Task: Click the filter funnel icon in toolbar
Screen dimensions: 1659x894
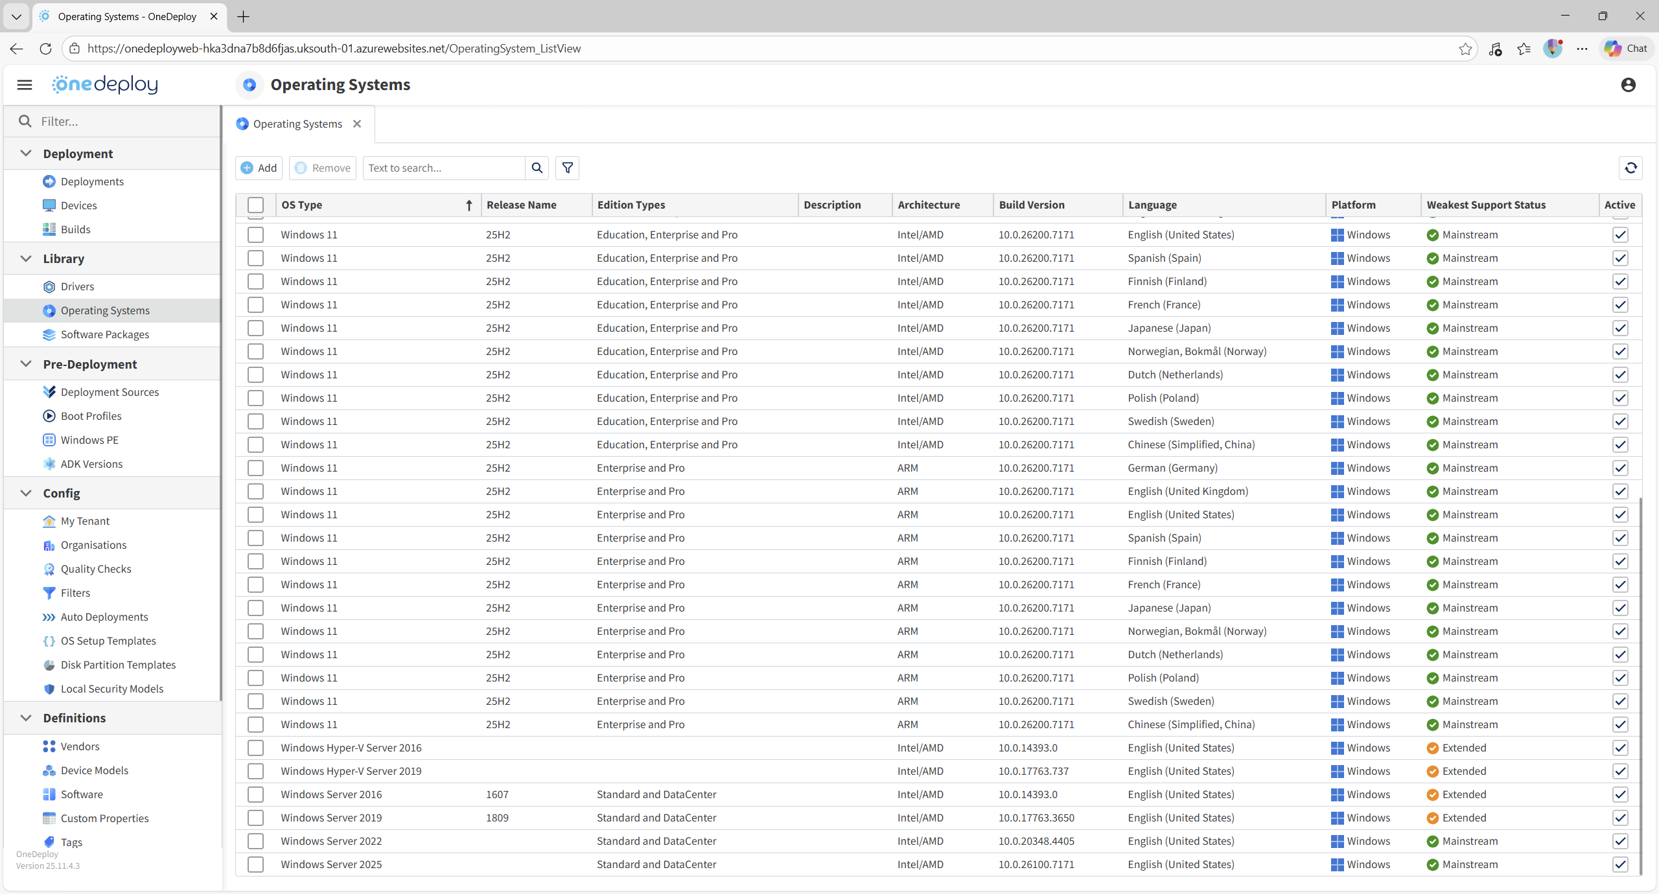Action: (567, 168)
